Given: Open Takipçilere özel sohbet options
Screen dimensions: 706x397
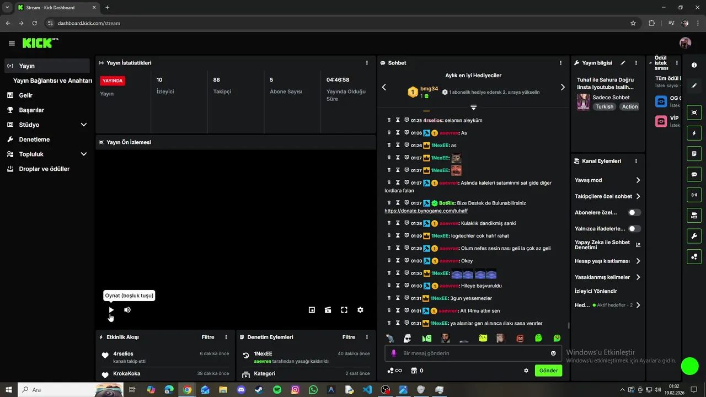Looking at the screenshot, I should pos(608,196).
